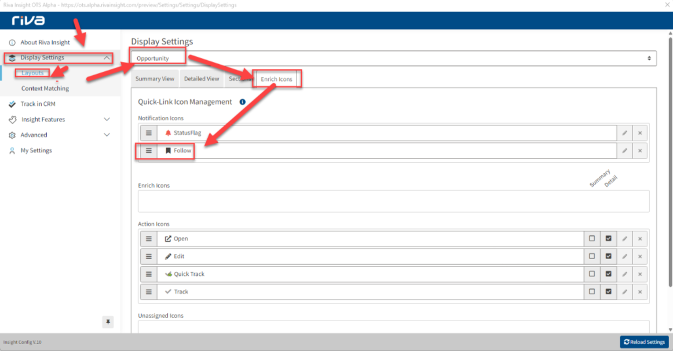
Task: Uncheck the Detail checkbox for the Open action
Action: [x=608, y=238]
